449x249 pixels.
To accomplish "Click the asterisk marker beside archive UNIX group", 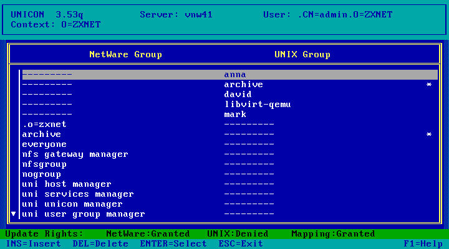I will tap(428, 85).
